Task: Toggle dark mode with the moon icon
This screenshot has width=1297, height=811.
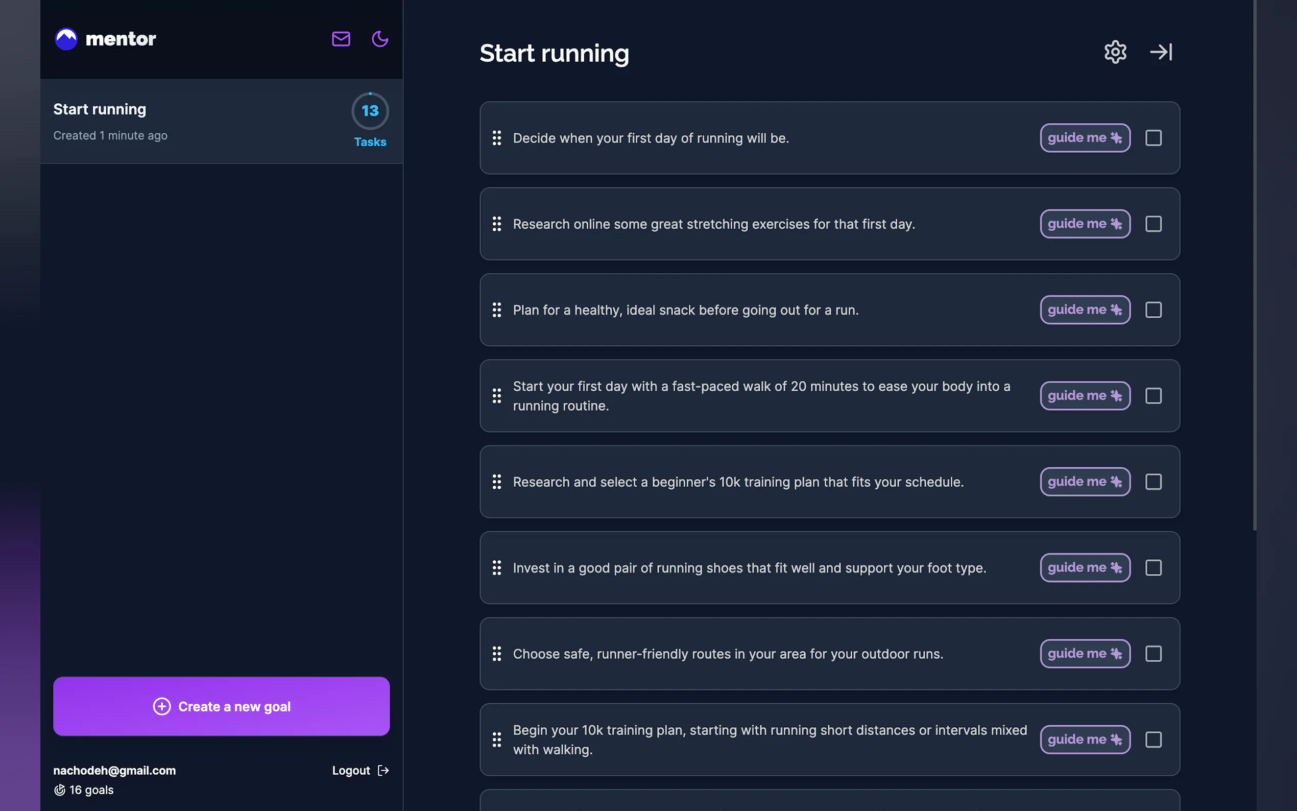Action: coord(379,39)
